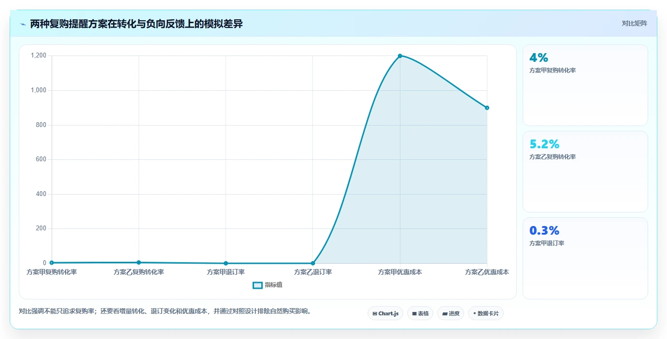Select the 表格 chip
The height and width of the screenshot is (339, 667).
(x=420, y=313)
